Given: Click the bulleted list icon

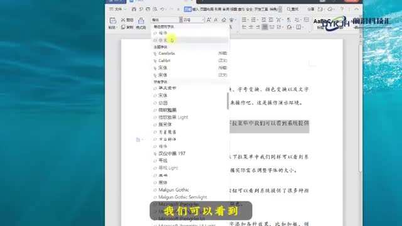Looking at the screenshot, I should 244,19.
